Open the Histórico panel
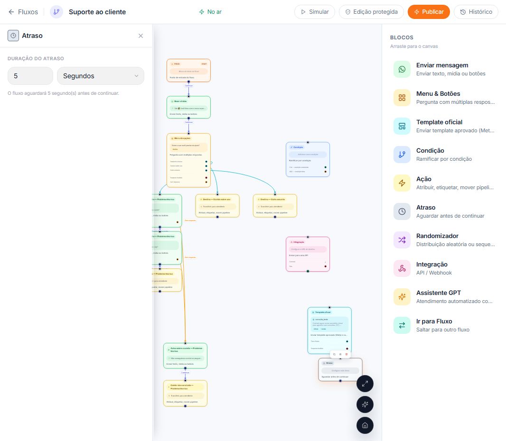This screenshot has height=441, width=506. (x=476, y=12)
